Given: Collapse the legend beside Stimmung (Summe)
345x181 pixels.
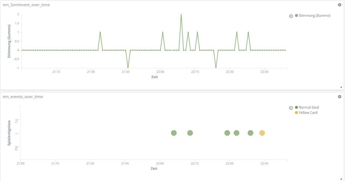Looking at the screenshot, I should (x=291, y=16).
